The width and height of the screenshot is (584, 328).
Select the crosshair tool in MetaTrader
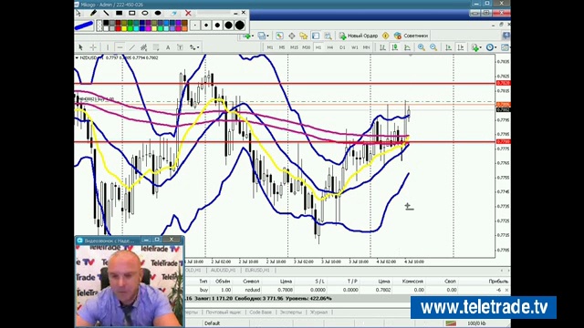tap(93, 47)
